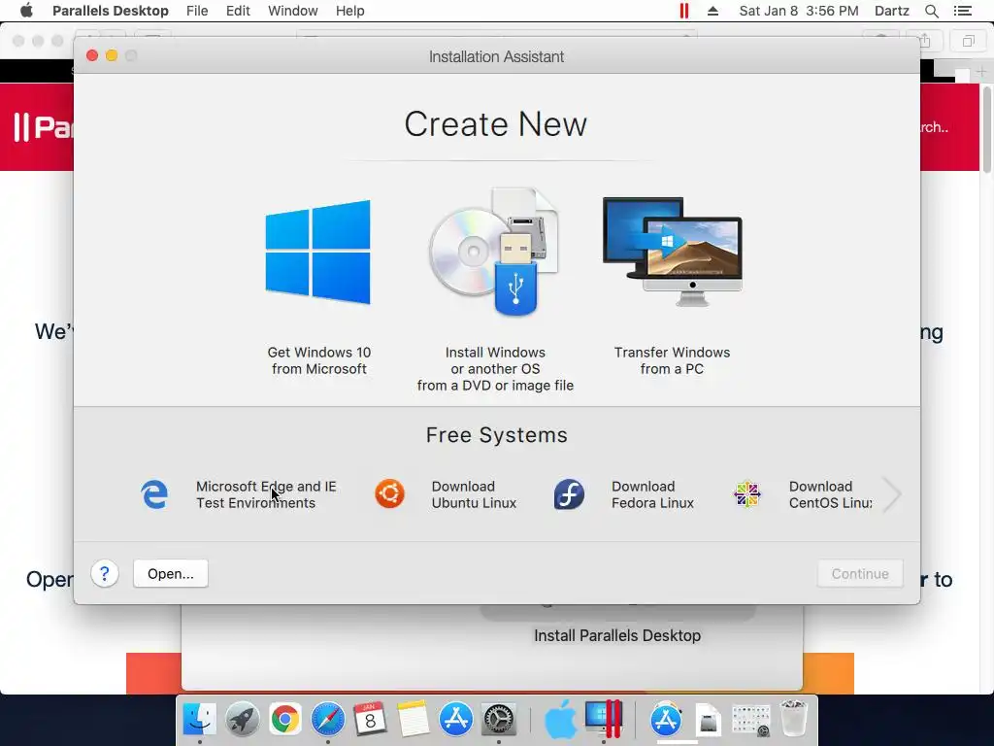Open Calendar from the Dock
This screenshot has height=746, width=994.
pos(370,720)
